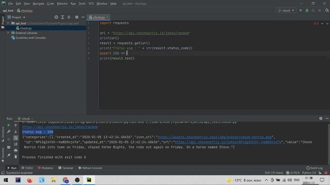The image size is (330, 185).
Task: Select Scratches and Consoles node
Action: pos(30,38)
